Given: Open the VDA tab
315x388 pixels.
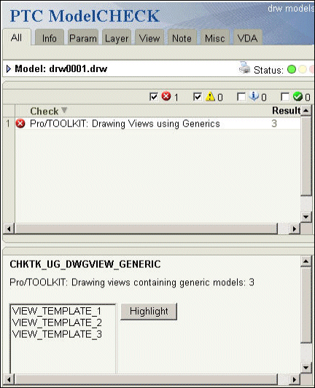Looking at the screenshot, I should (x=247, y=38).
